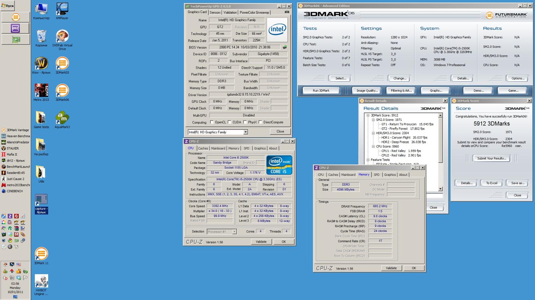Viewport: 535px width, 300px height.
Task: Collapse HDR/SM3.0 Score tree node
Action: (373, 133)
